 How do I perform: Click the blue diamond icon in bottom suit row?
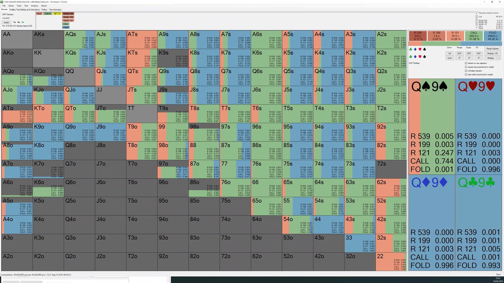pyautogui.click(x=415, y=57)
